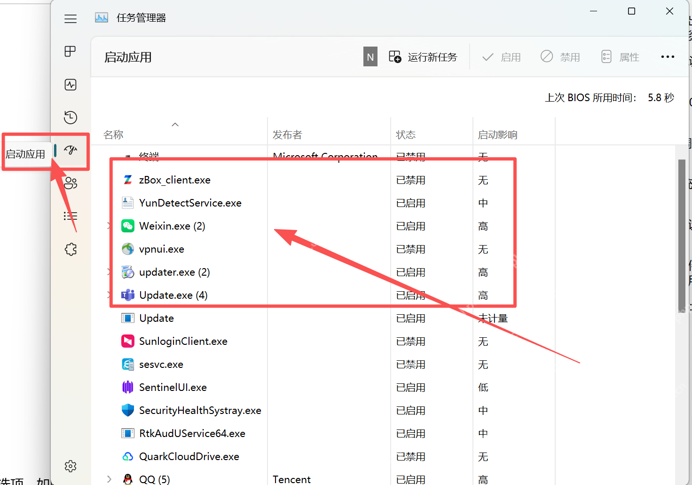Select the RtkAudUService64.exe row name

tap(192, 433)
